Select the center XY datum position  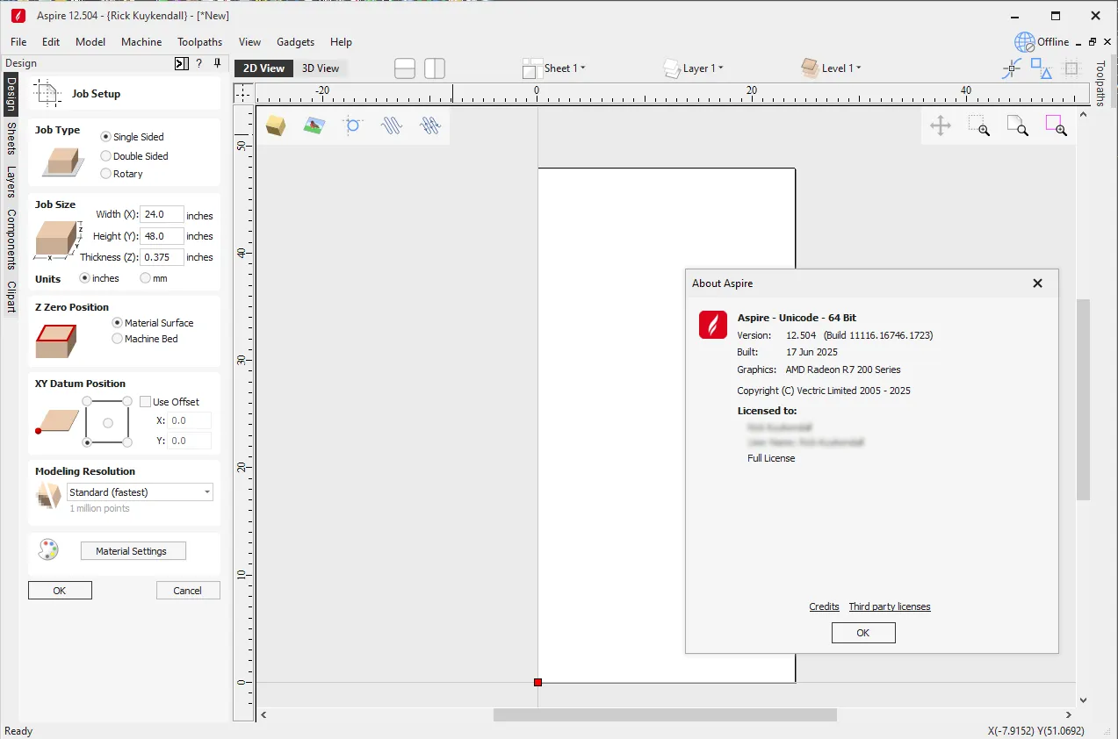(x=107, y=423)
